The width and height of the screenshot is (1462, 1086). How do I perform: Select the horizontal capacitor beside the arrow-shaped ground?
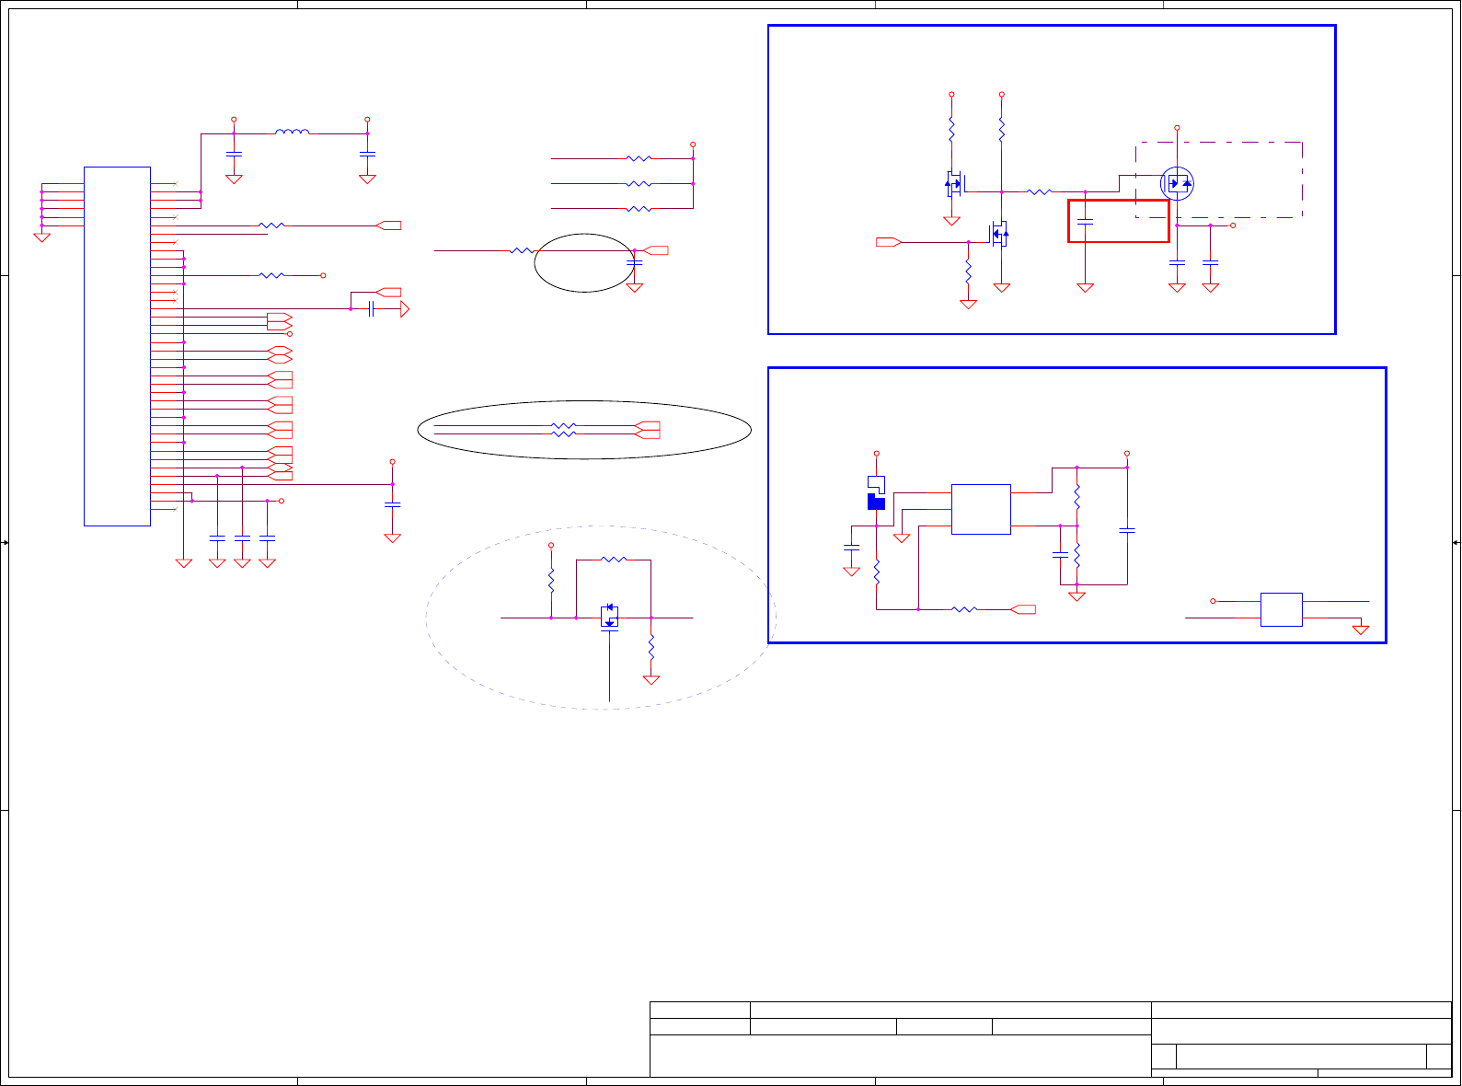[x=371, y=309]
